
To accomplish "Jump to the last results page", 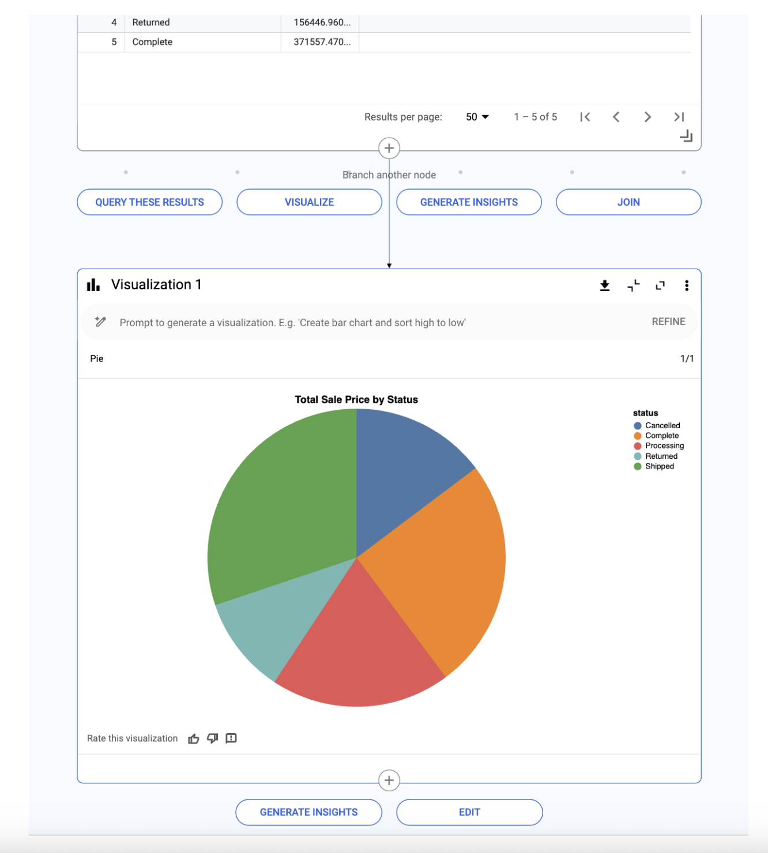I will 679,117.
